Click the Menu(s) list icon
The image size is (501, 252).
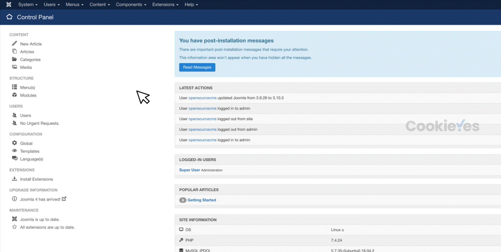coord(14,87)
